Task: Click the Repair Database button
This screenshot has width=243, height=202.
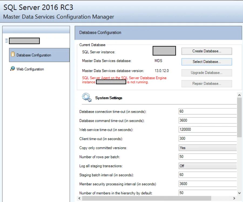Action: (207, 83)
